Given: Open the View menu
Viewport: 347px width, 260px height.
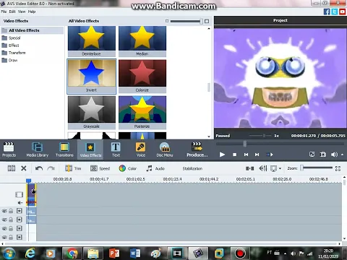Looking at the screenshot, I should point(22,12).
